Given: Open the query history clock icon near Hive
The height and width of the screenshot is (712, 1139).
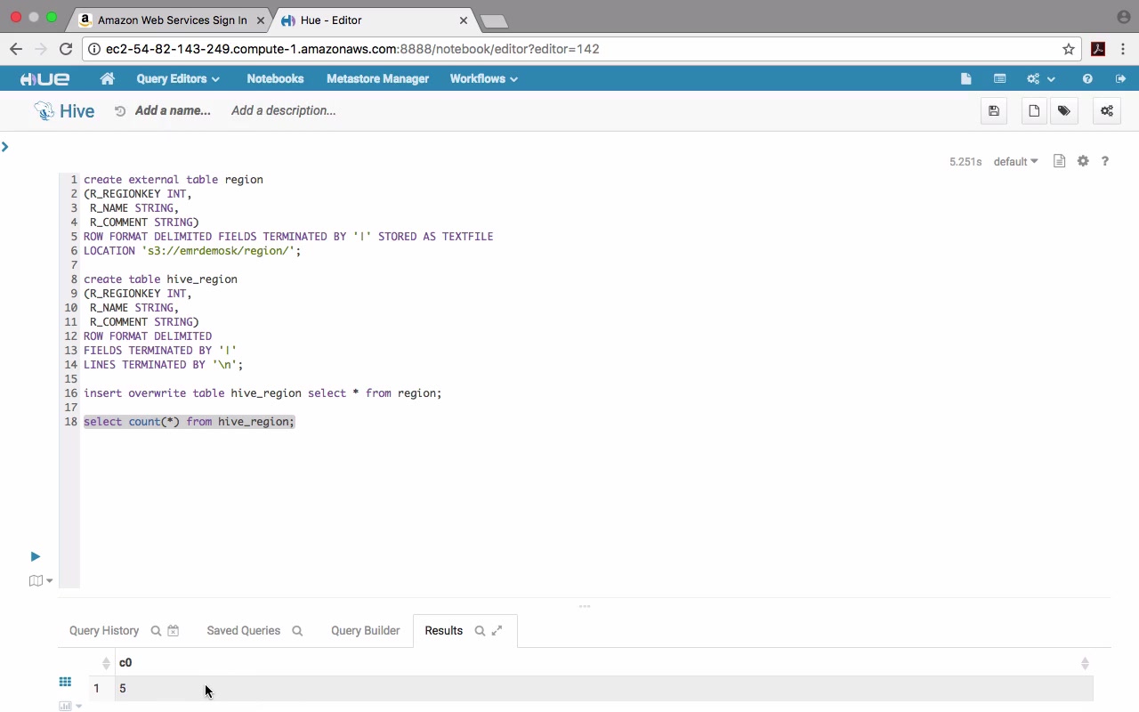Looking at the screenshot, I should coord(120,111).
